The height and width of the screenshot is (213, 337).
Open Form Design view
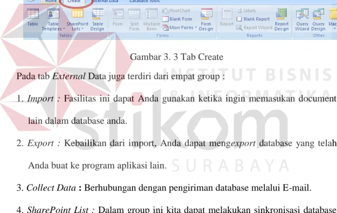pos(206,19)
